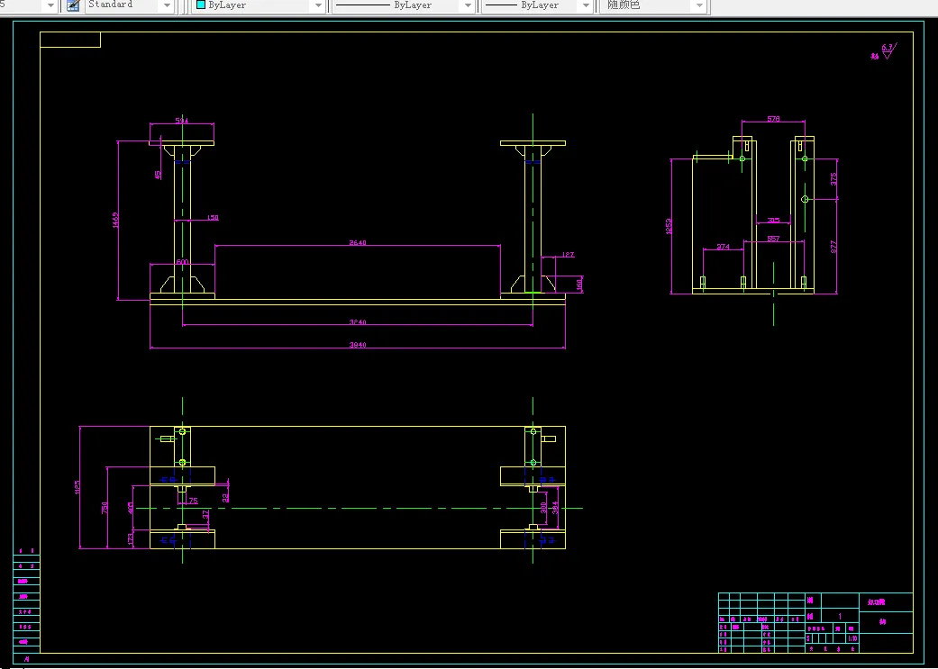Click the 1:10 scale cell in title block

pyautogui.click(x=852, y=638)
